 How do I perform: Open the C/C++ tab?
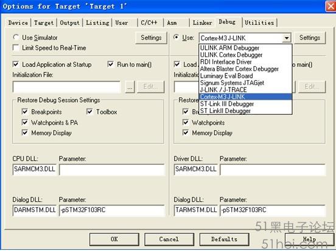tap(149, 22)
